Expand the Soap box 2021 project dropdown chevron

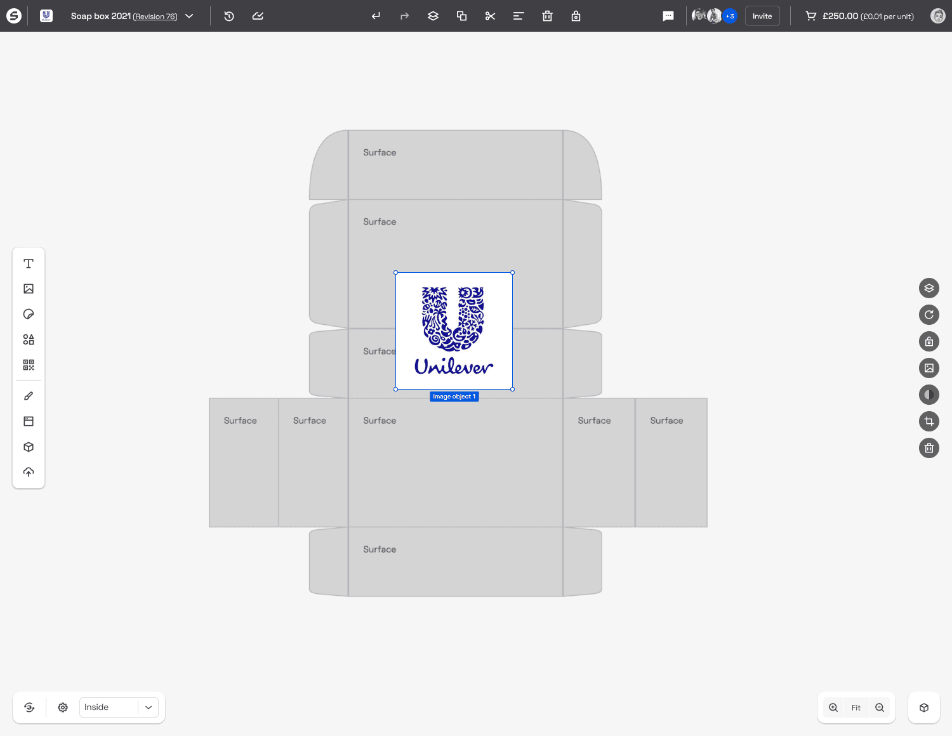[189, 16]
